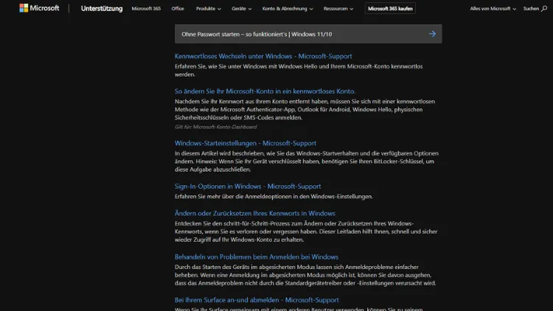Expand the Alles von Microsoft menu

[x=493, y=8]
